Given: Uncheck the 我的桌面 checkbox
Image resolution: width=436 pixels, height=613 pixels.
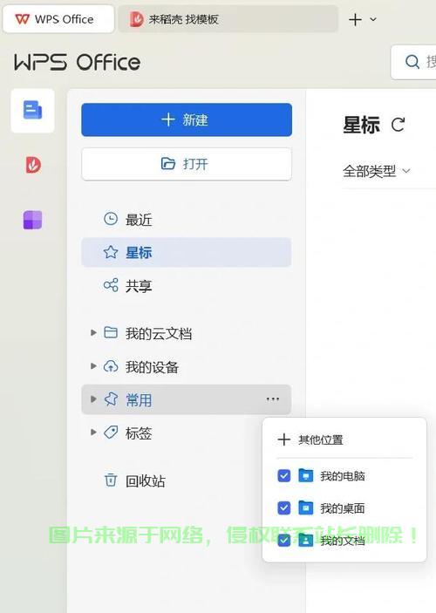Looking at the screenshot, I should click(x=284, y=507).
